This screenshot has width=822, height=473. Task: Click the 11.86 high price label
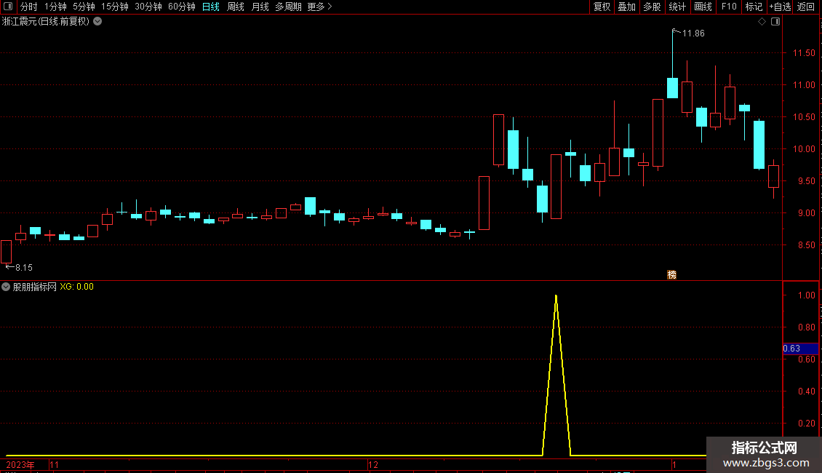coord(693,33)
